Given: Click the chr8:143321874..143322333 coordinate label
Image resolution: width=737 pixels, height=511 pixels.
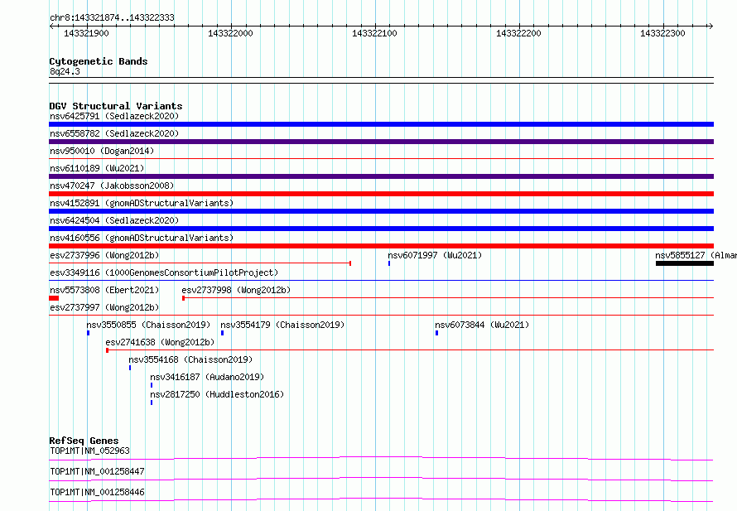Looking at the screenshot, I should point(112,18).
